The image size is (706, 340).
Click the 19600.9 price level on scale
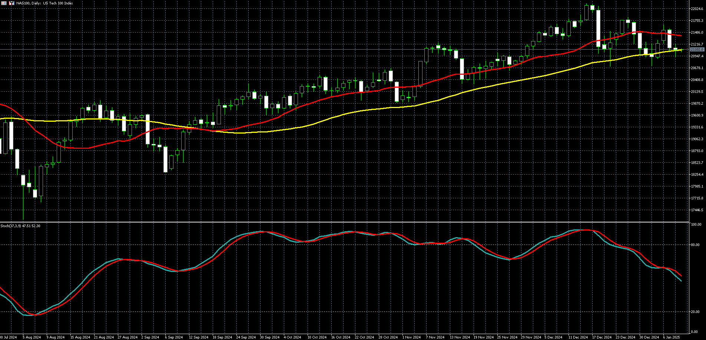697,115
